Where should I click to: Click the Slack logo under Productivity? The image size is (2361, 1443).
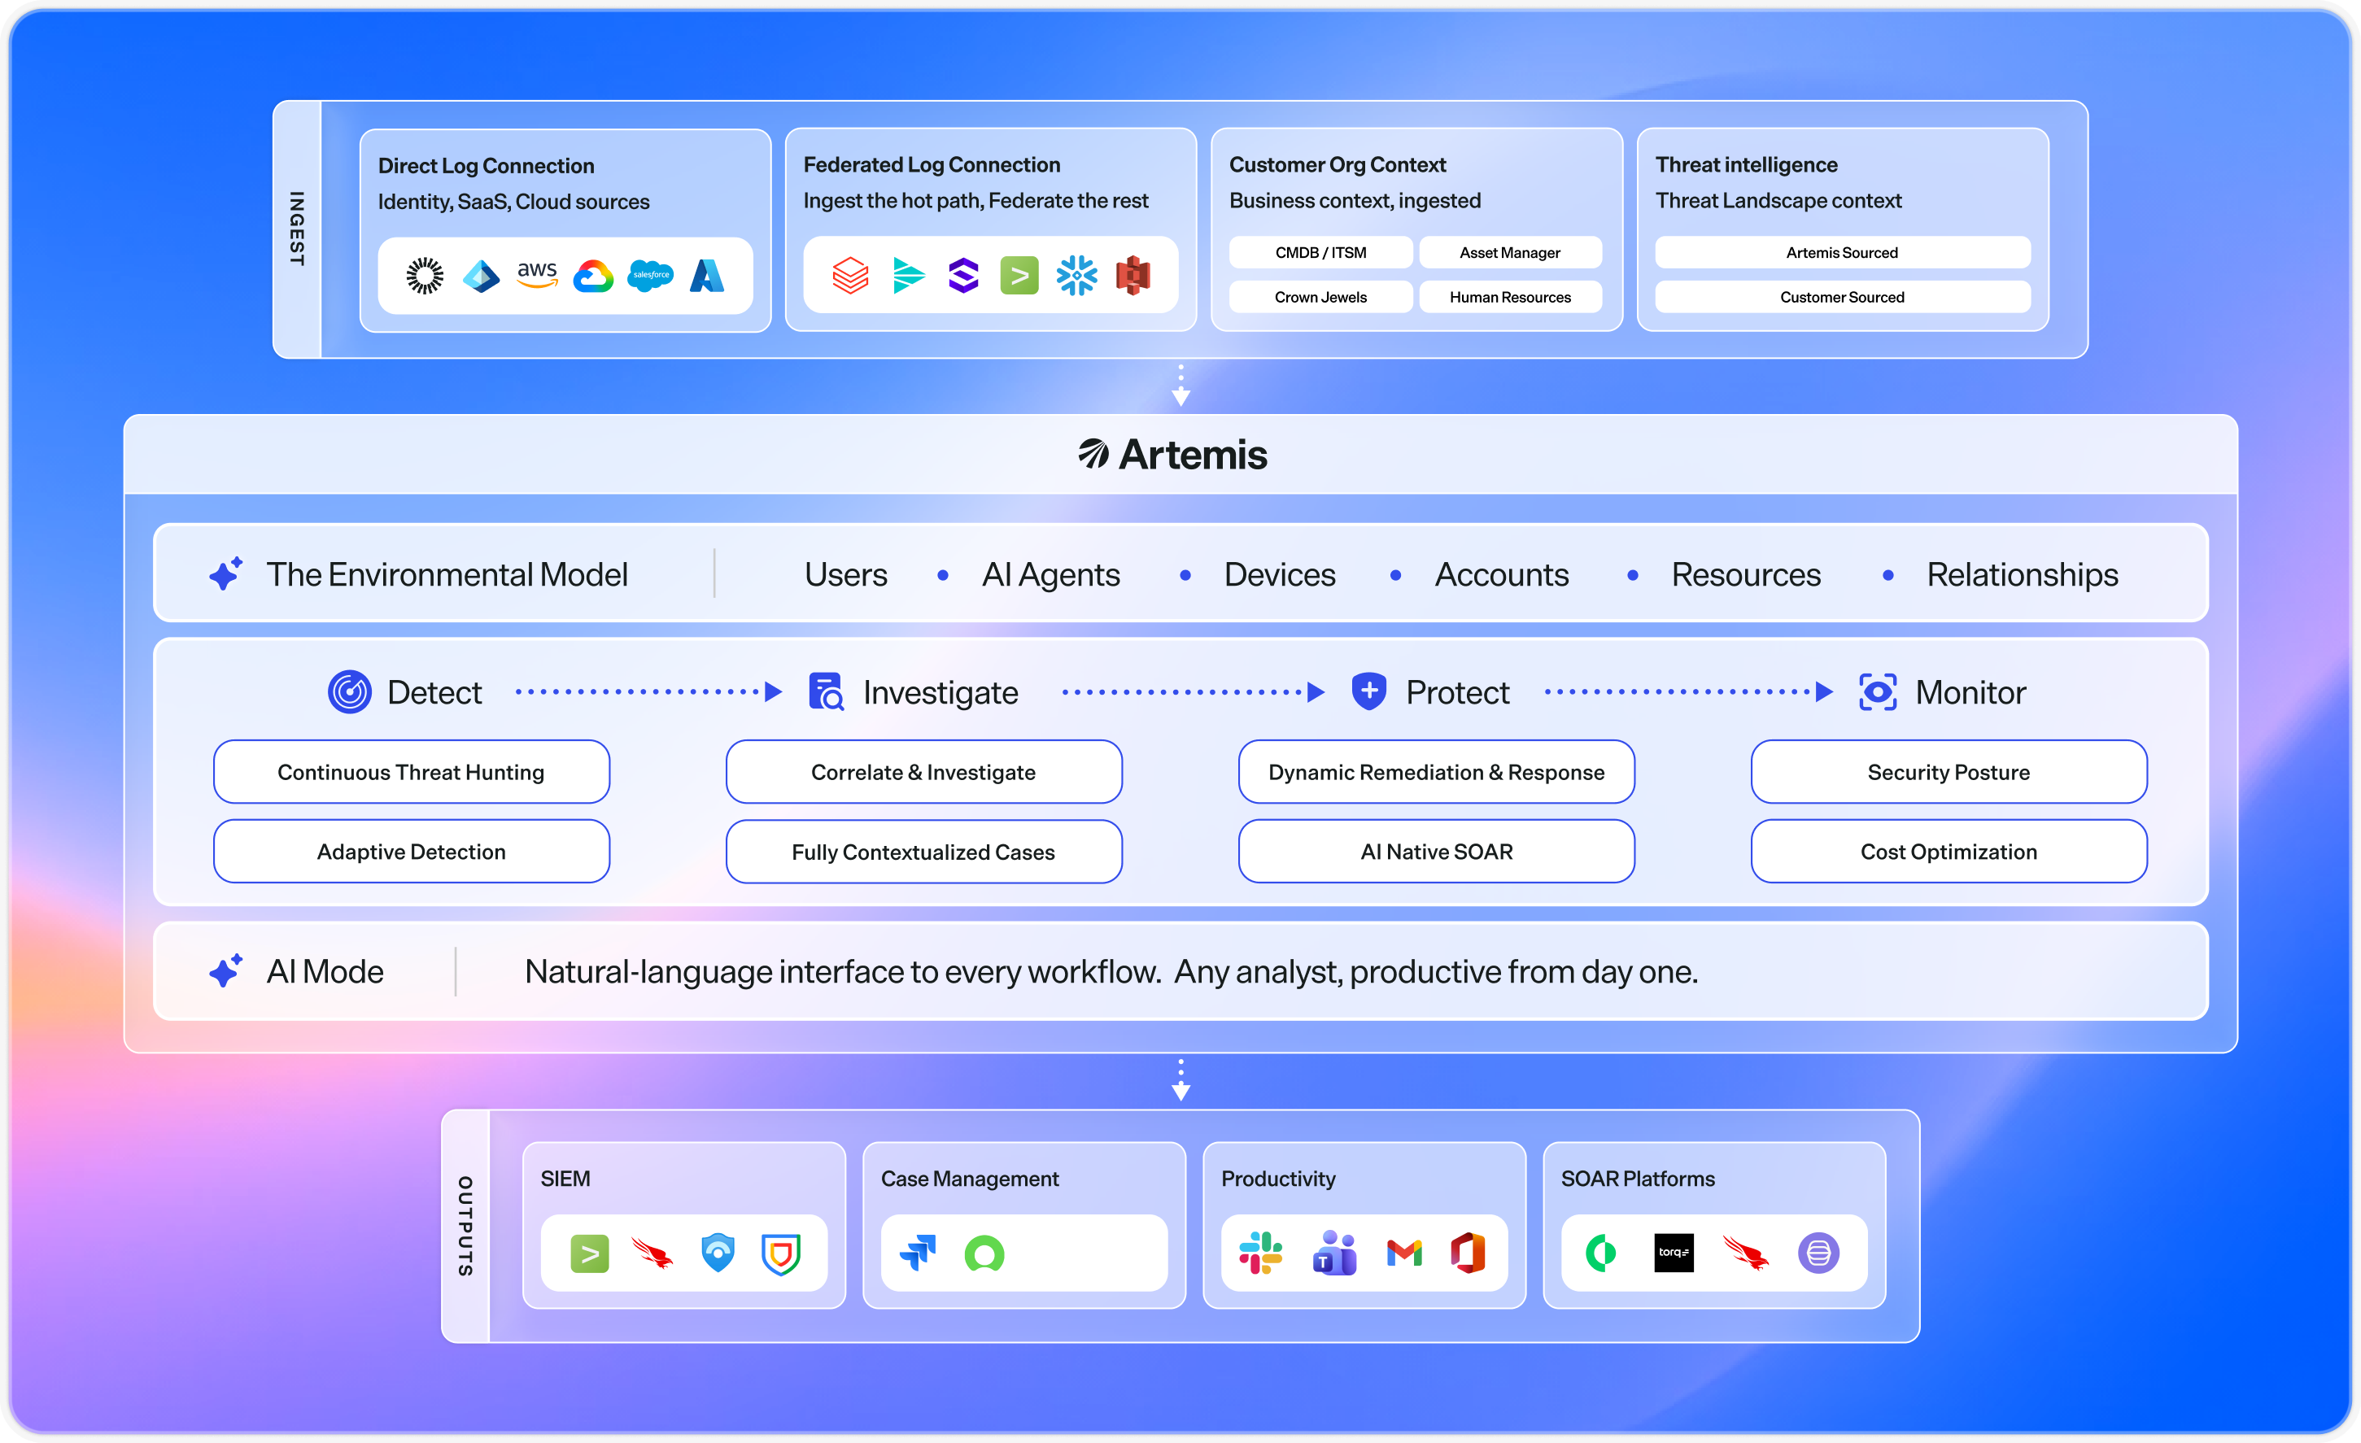click(1260, 1253)
